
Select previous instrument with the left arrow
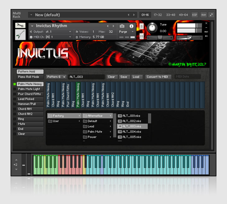(108, 26)
